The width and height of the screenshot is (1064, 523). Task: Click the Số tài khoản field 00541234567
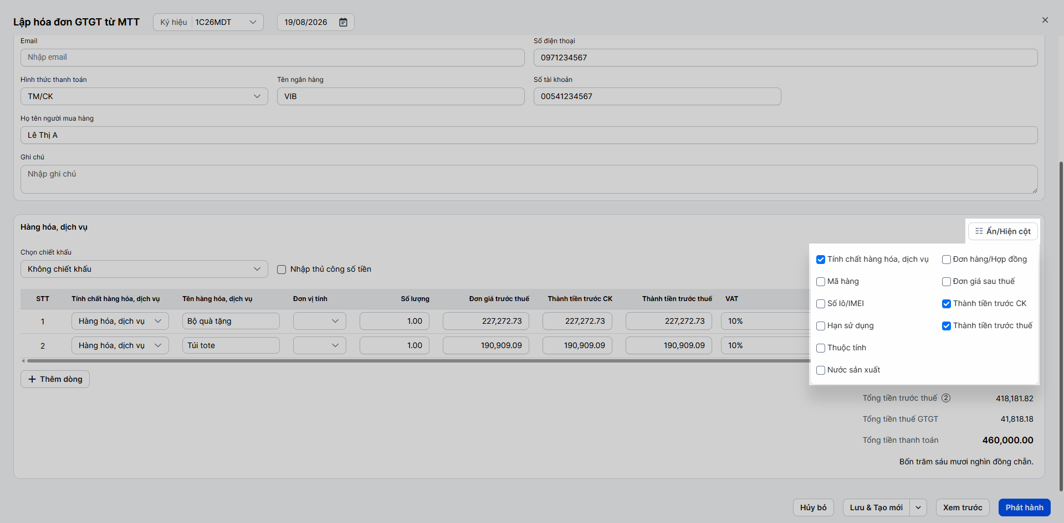click(657, 96)
